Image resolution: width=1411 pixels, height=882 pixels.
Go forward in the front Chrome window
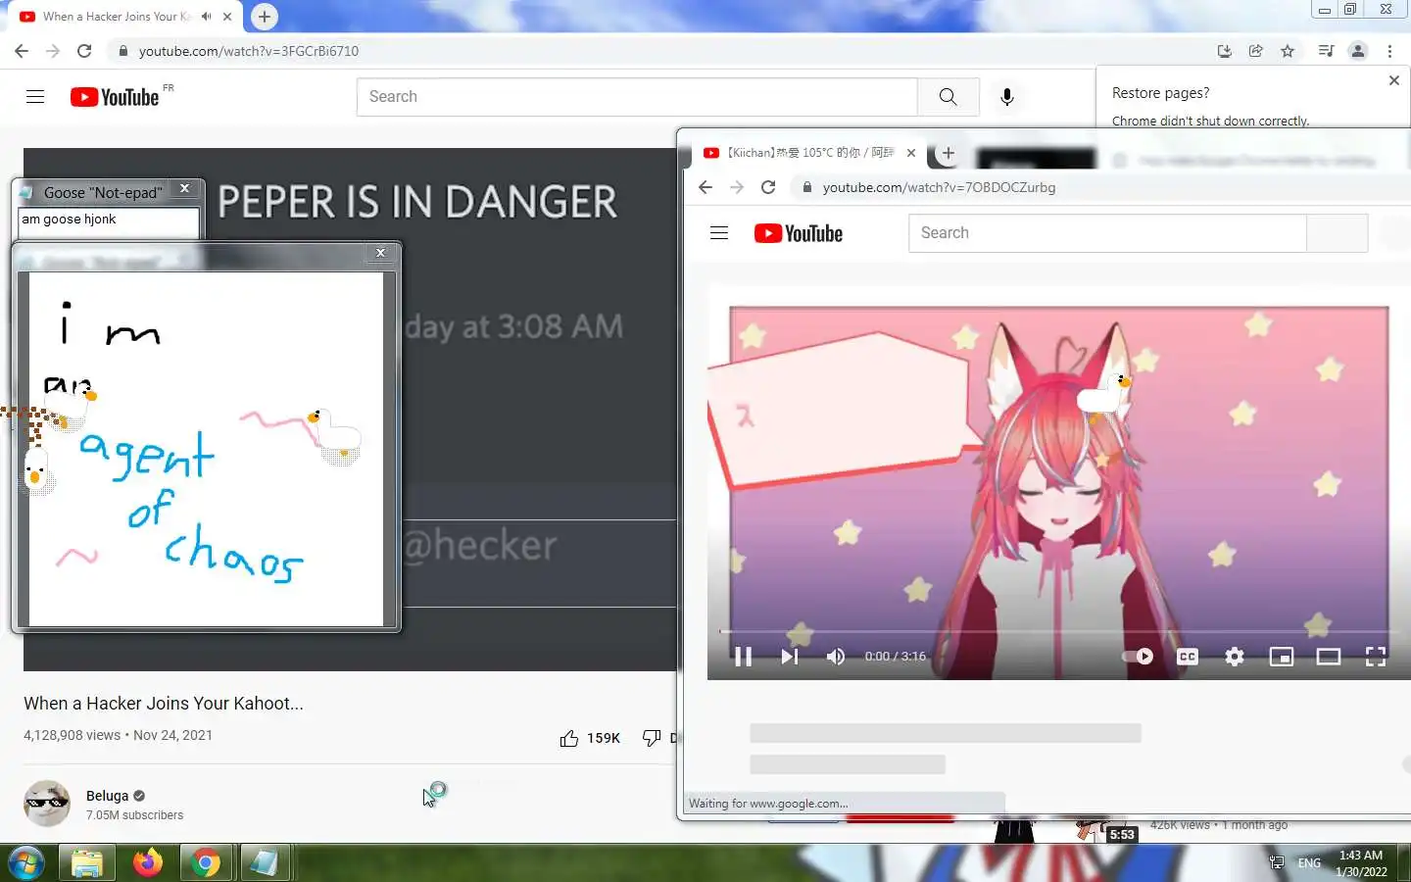tap(737, 187)
